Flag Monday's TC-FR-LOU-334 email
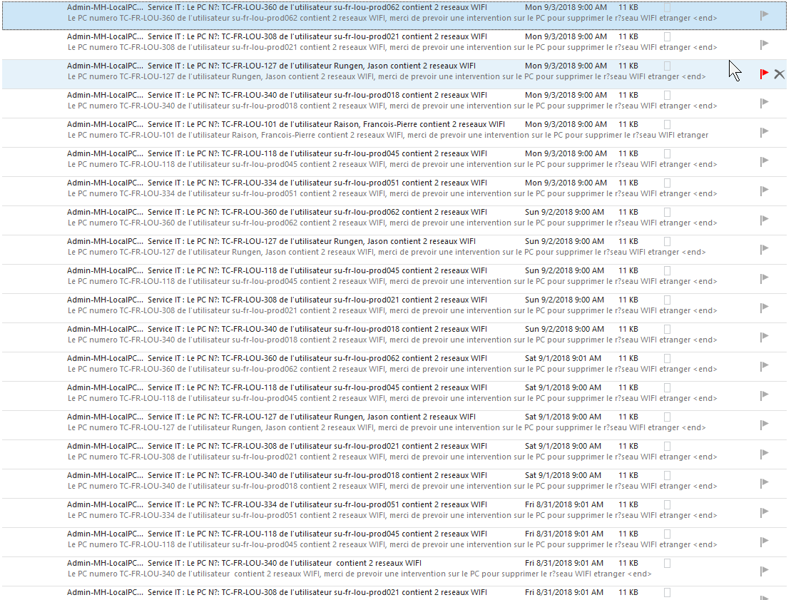This screenshot has height=600, width=791. click(x=764, y=190)
